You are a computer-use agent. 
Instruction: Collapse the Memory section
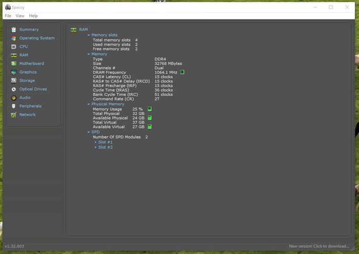coord(89,54)
